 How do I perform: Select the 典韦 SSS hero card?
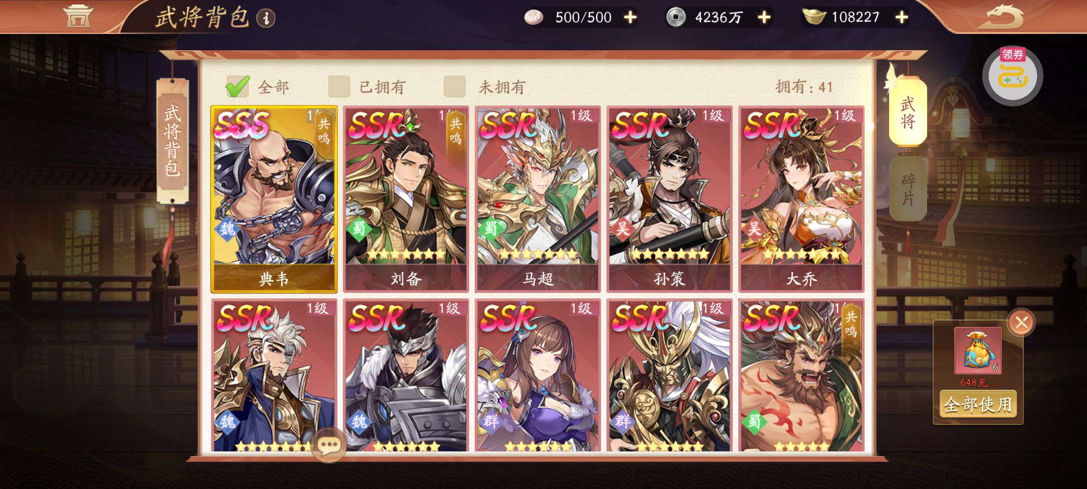[274, 199]
